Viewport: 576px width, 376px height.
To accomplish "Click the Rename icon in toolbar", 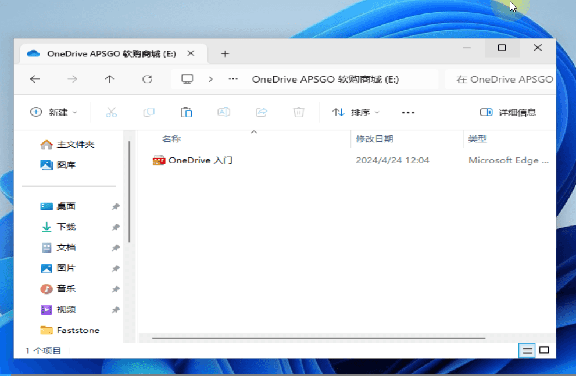I will pos(224,112).
